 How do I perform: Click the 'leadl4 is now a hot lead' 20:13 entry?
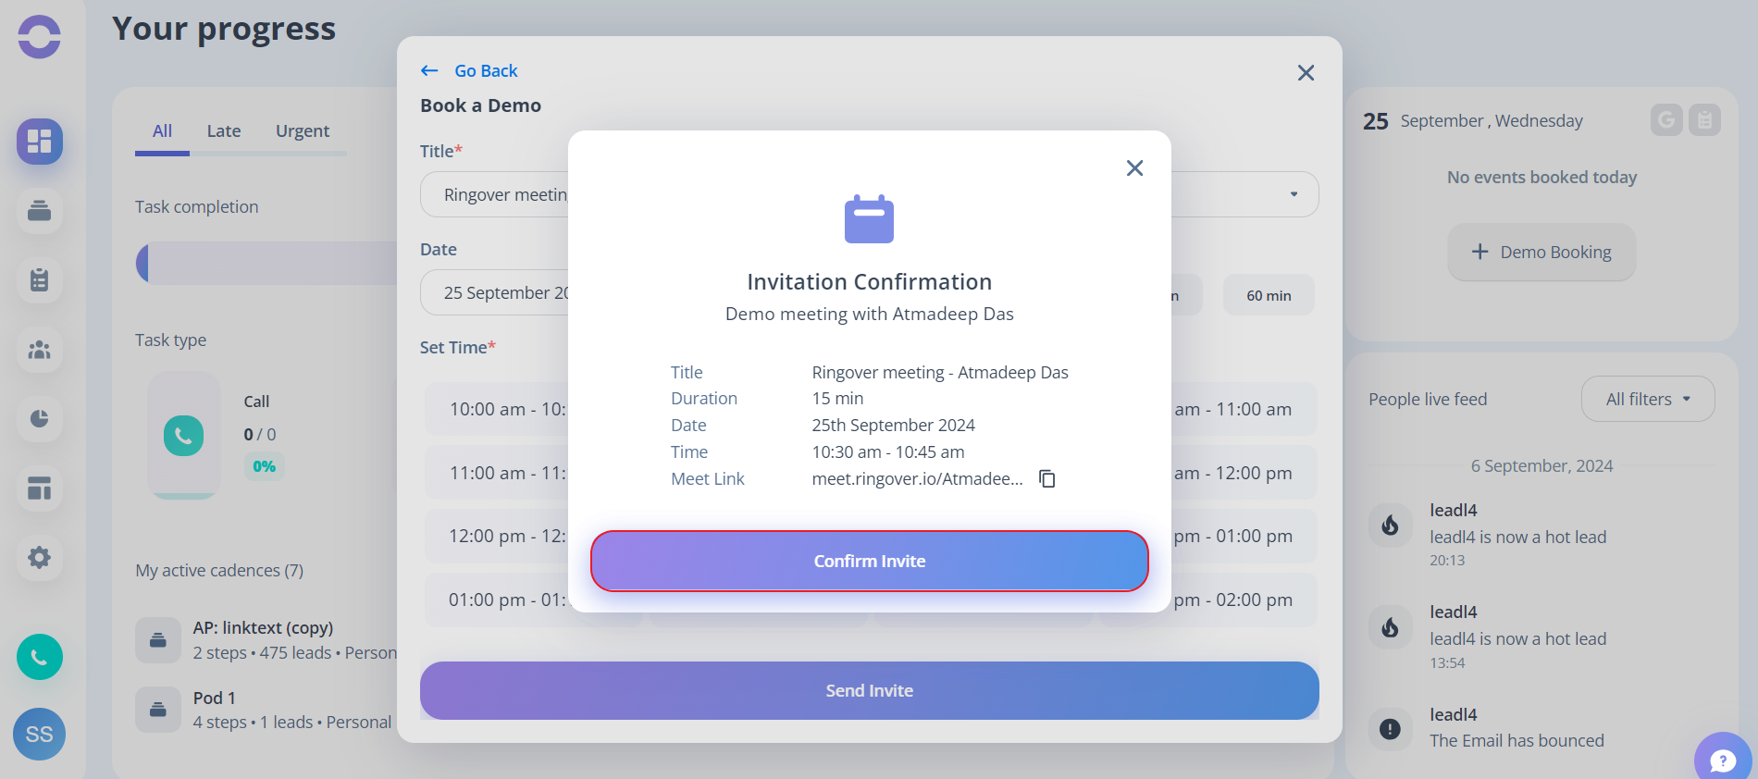click(x=1517, y=537)
